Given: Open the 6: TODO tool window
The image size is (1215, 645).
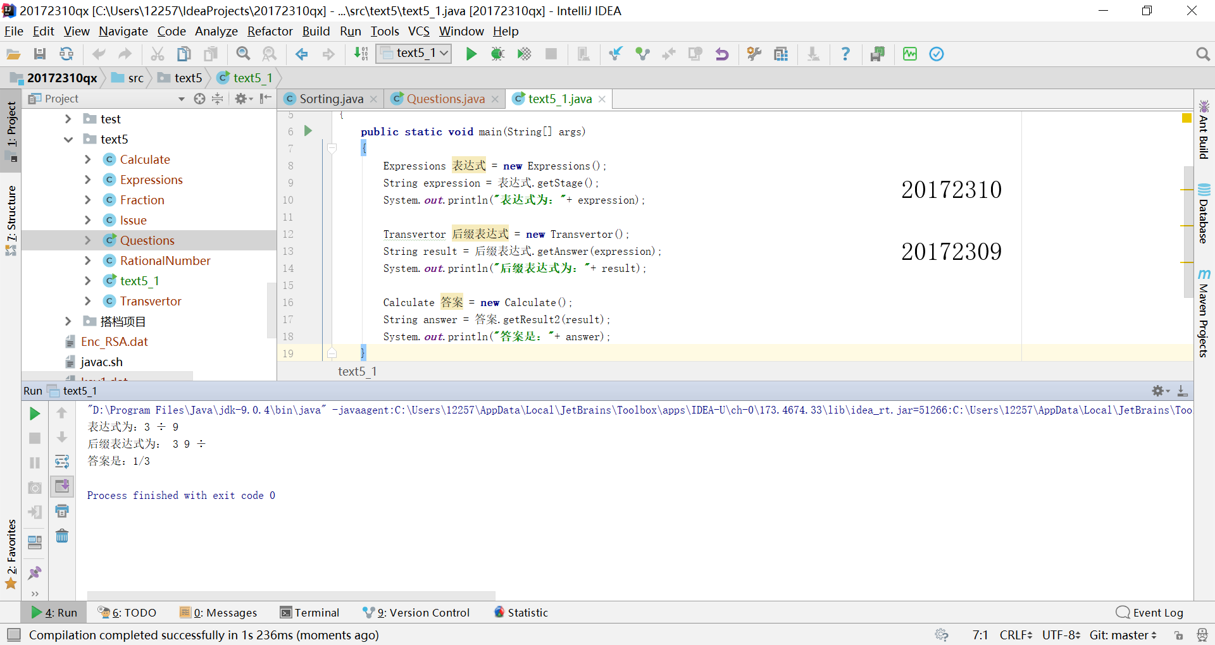Looking at the screenshot, I should click(x=127, y=612).
